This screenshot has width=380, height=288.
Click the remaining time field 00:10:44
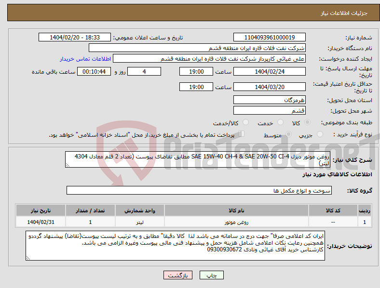click(94, 72)
